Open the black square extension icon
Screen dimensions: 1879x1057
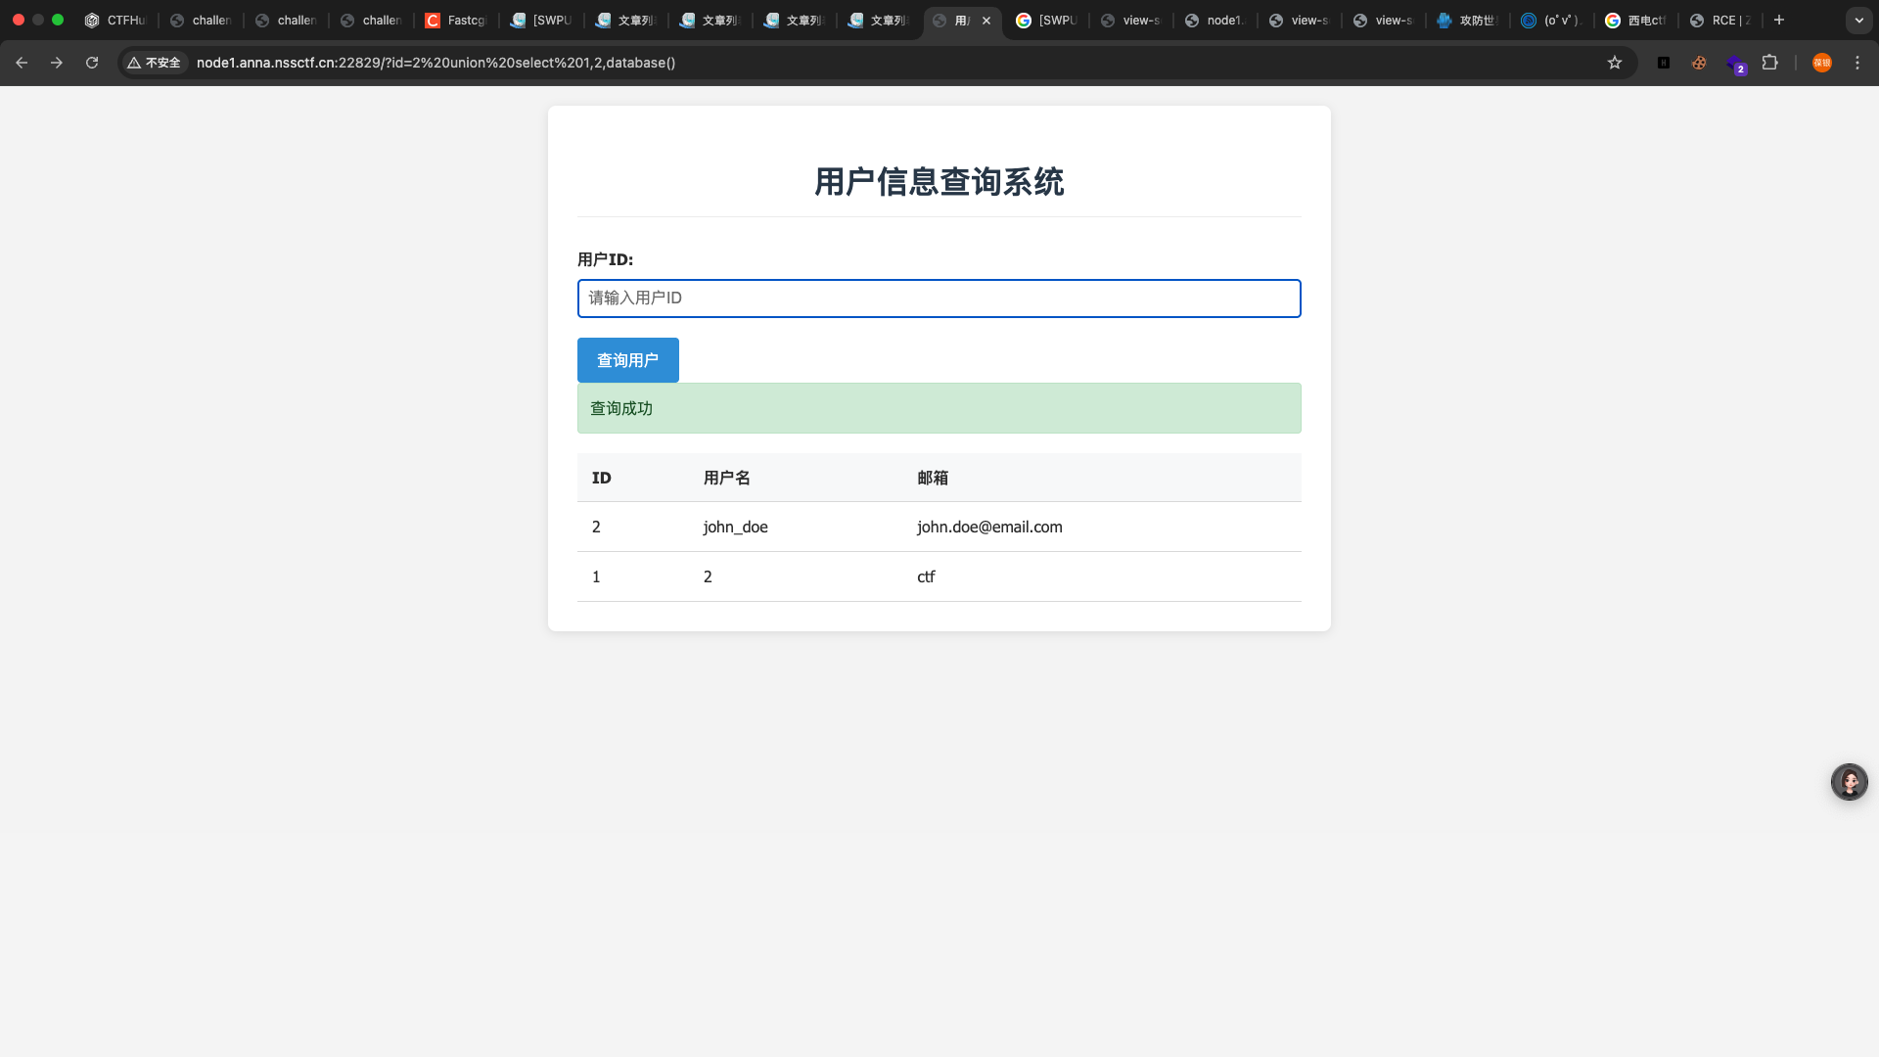click(x=1664, y=63)
